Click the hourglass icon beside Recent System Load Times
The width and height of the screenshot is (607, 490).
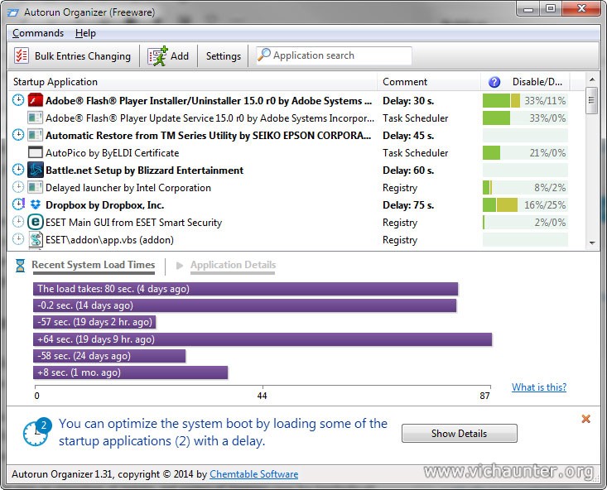20,266
